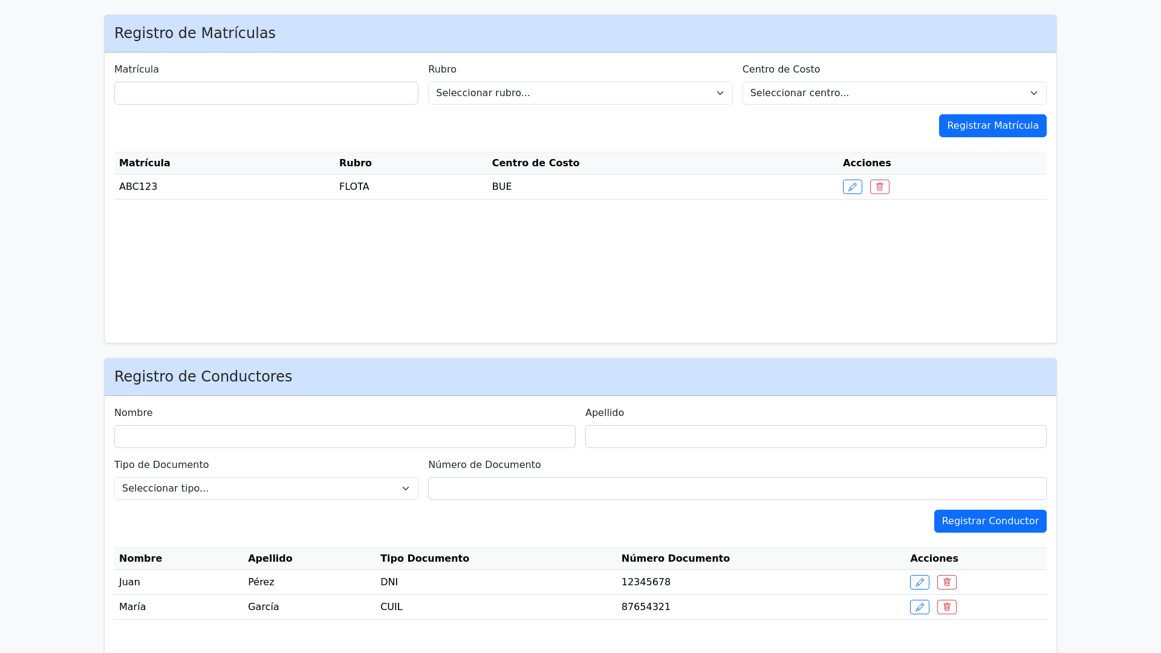Edit conductor Juan Pérez
1161x653 pixels.
pos(919,582)
